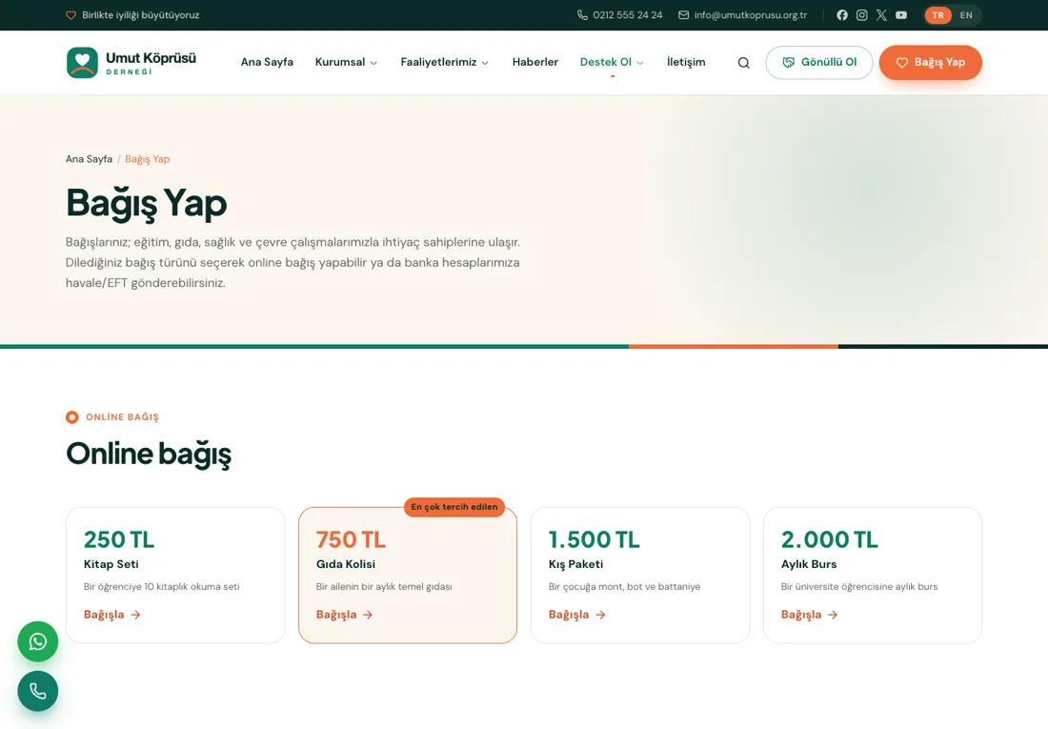Click the info@umutkoprusu.org.tr email link
1048x729 pixels.
coord(750,14)
